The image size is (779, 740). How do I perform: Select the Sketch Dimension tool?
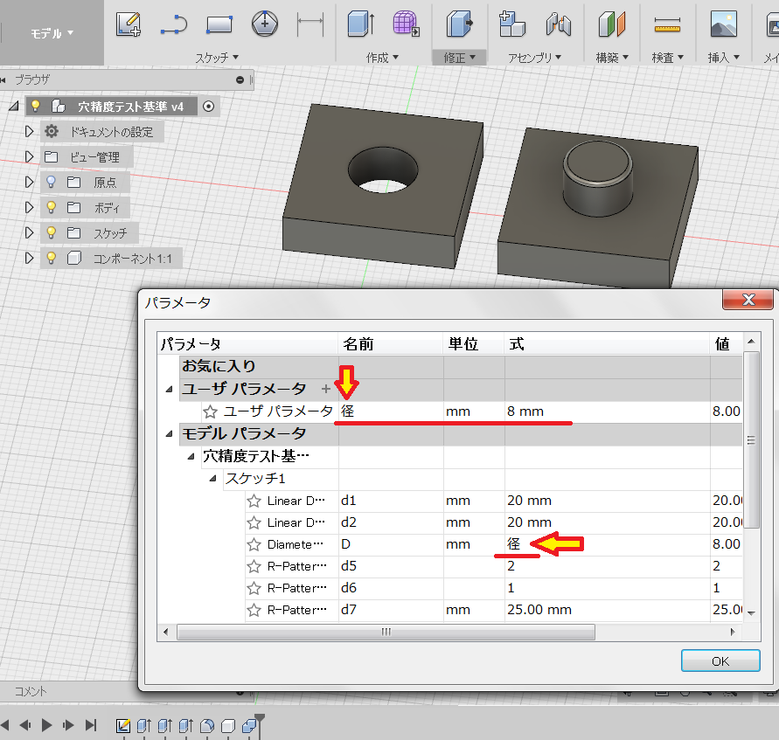pyautogui.click(x=310, y=24)
